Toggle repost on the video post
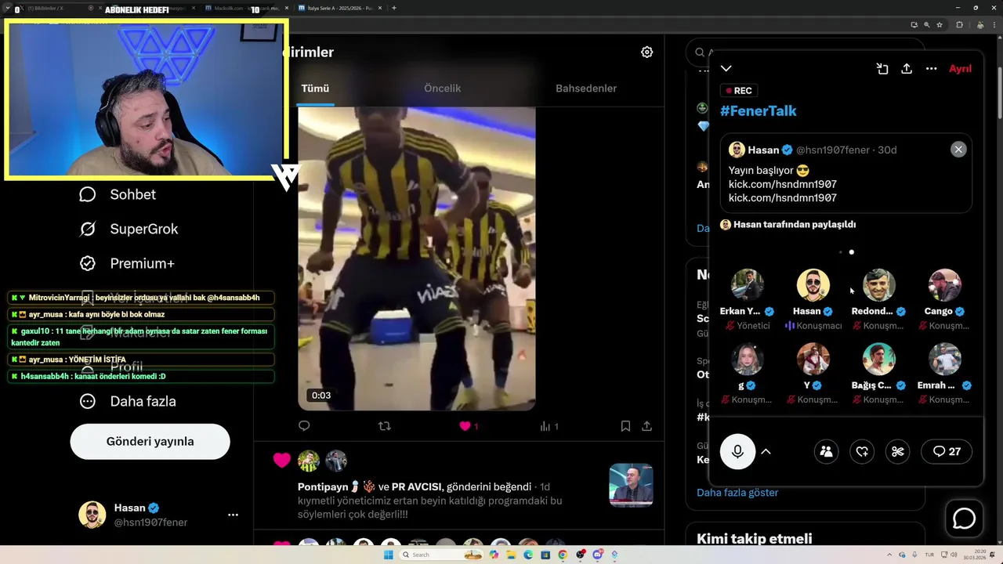Image resolution: width=1003 pixels, height=564 pixels. tap(384, 426)
